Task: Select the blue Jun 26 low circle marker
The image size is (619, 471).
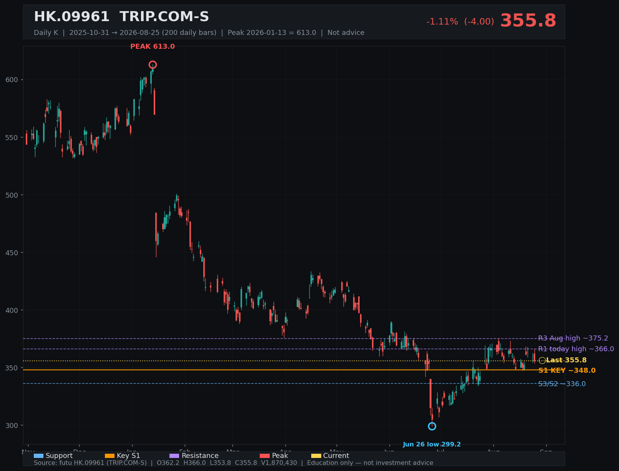Action: coord(432,426)
